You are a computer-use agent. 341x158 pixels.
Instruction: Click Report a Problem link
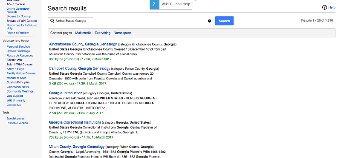[x=17, y=33]
